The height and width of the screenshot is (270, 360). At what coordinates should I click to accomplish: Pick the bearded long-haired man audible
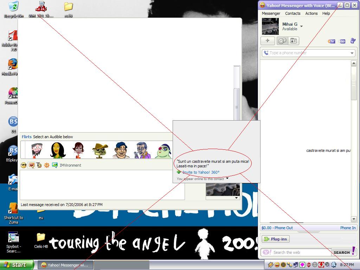click(37, 150)
